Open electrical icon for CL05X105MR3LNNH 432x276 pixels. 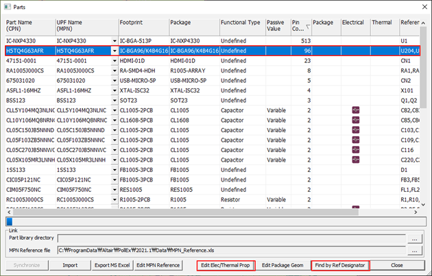[355, 160]
